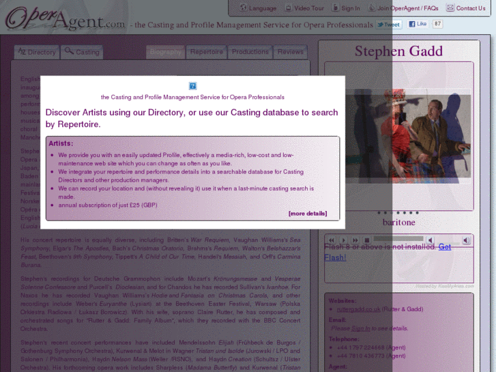Open the ruttergadd.co.uk website link
Screen dimensions: 496x372
pyautogui.click(x=358, y=309)
